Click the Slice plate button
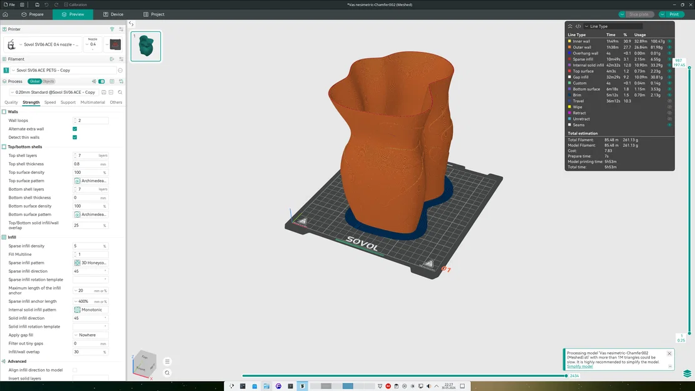The image size is (695, 391). (x=639, y=14)
